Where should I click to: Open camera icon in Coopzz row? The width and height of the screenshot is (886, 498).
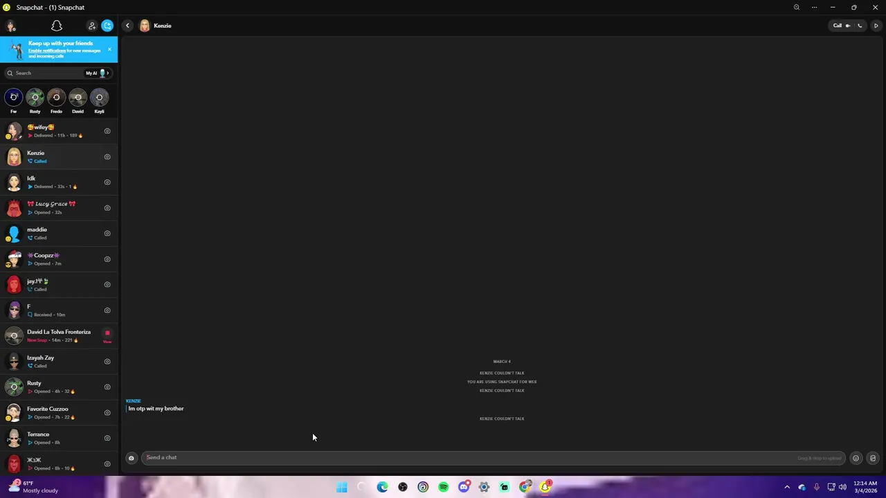pyautogui.click(x=107, y=259)
